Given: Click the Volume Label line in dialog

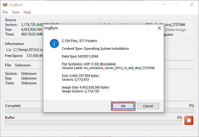Looking at the screenshot, I should [x=108, y=68].
